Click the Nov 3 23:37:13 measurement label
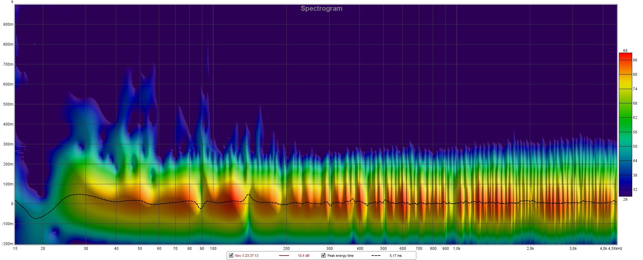Image resolution: width=643 pixels, height=260 pixels. click(x=247, y=256)
